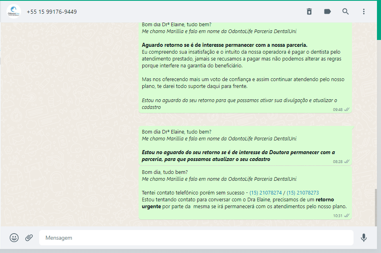Click the OdontoLife contact avatar
The width and height of the screenshot is (381, 253).
[14, 12]
